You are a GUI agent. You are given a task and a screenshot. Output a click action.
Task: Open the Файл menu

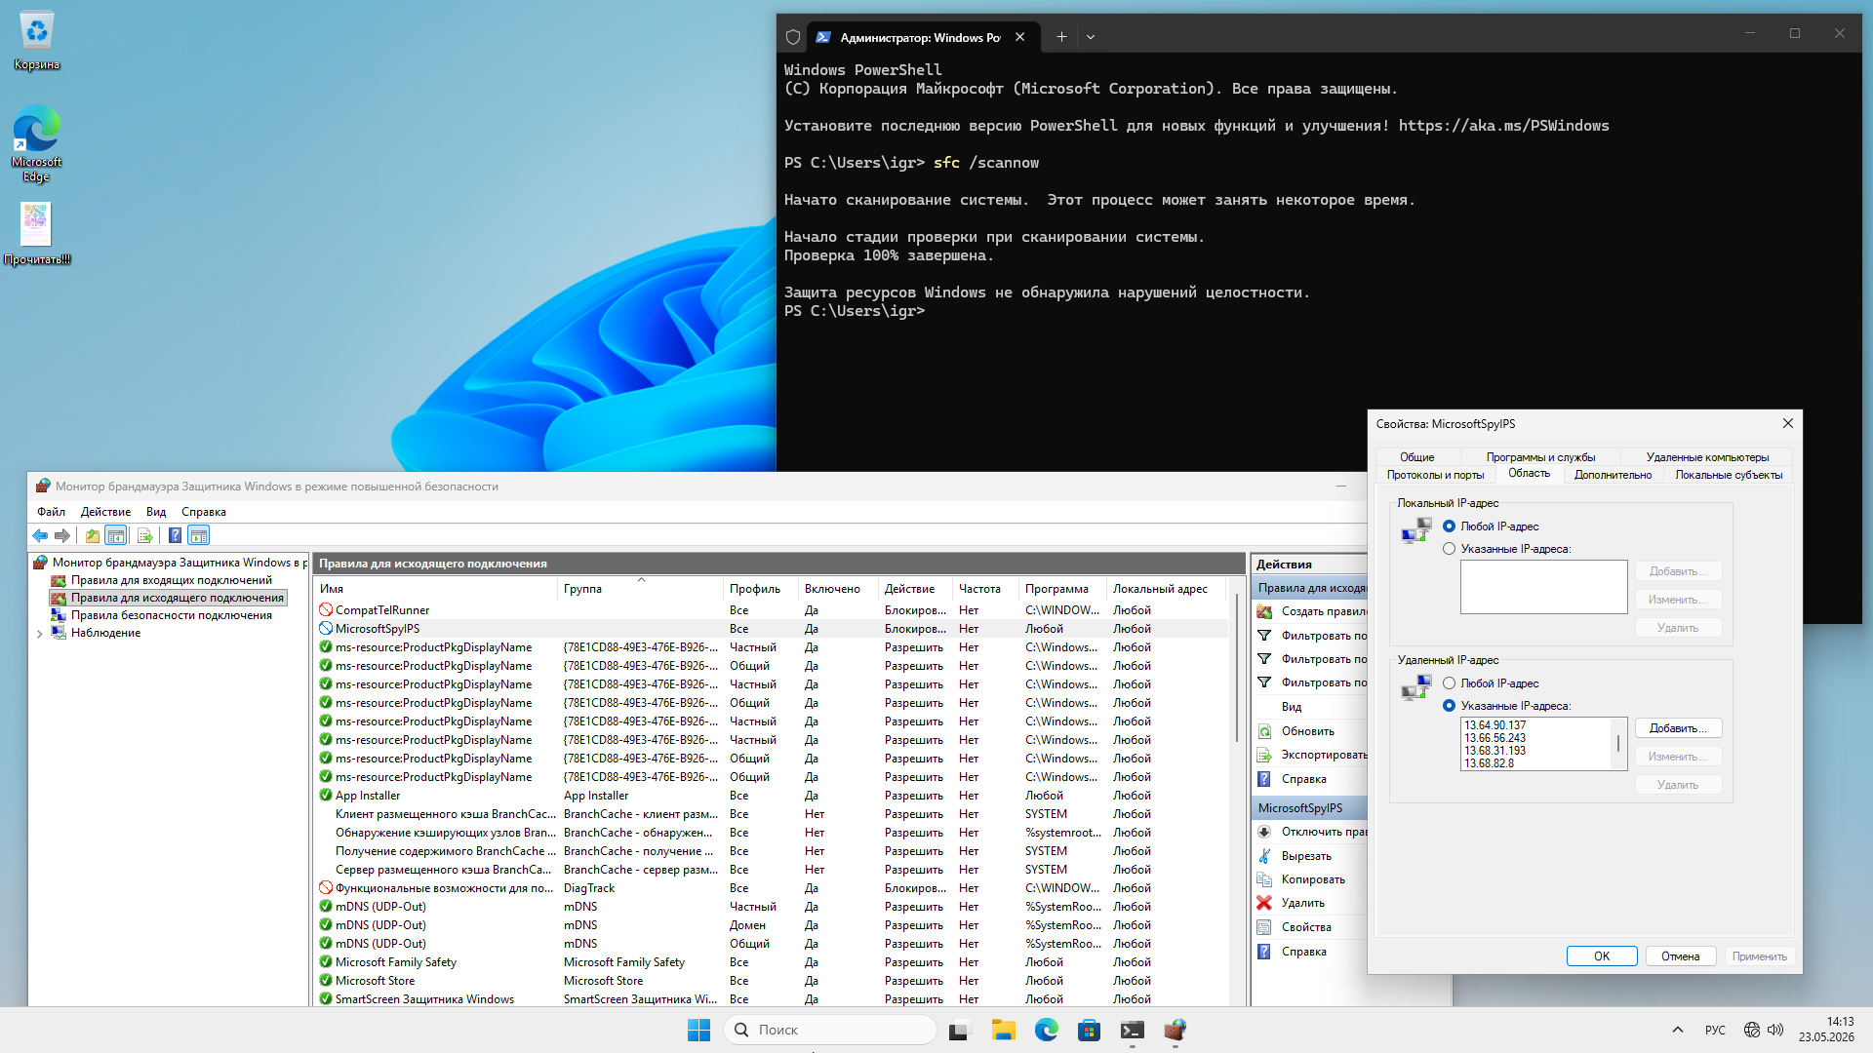point(52,512)
